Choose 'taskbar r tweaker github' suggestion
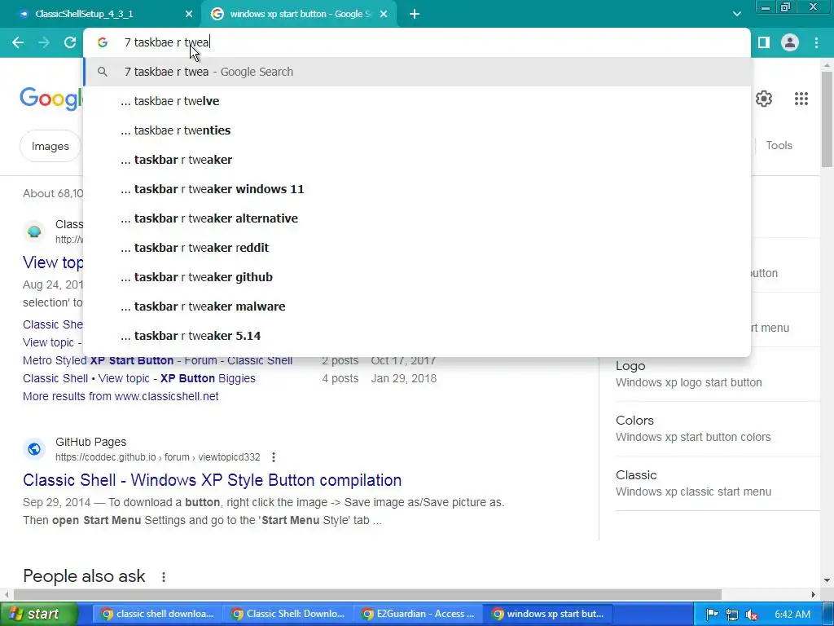This screenshot has width=834, height=626. (417, 277)
